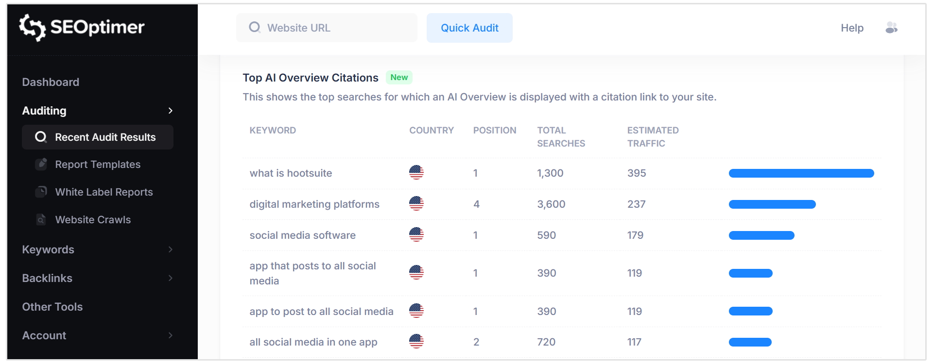This screenshot has width=933, height=364.
Task: Open the Help link
Action: click(852, 28)
